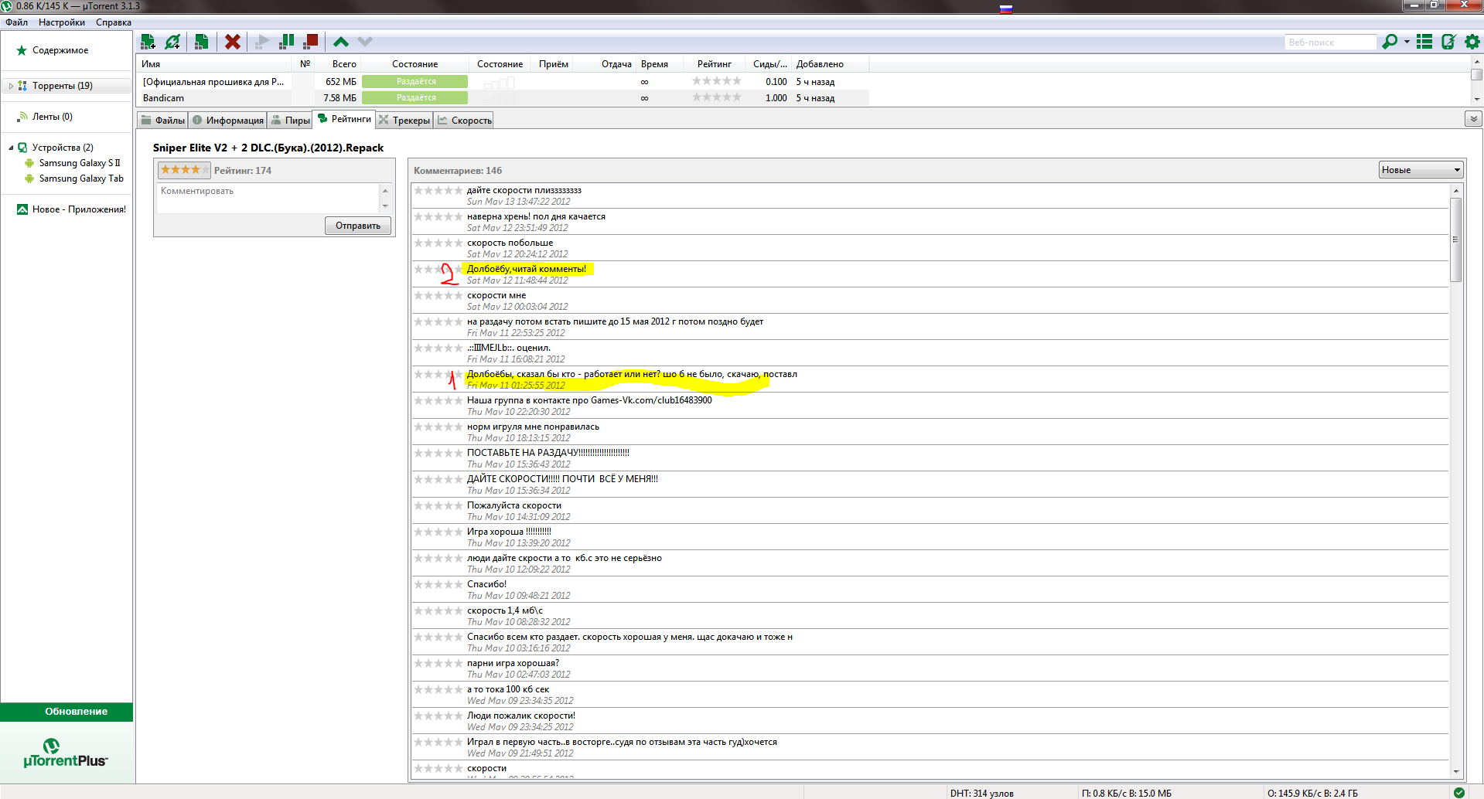
Task: Open Preferences via the gear icon
Action: click(x=1472, y=42)
